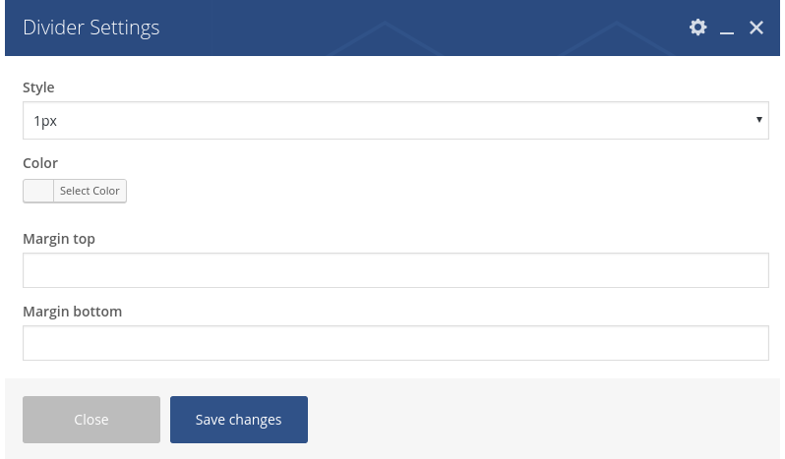785x459 pixels.
Task: Click empty footer area right of Save changes
Action: pos(541,420)
